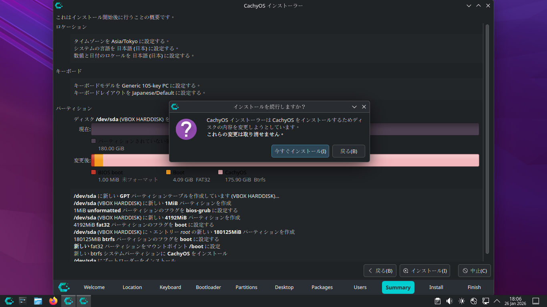
Task: Click the confirm dialog's title bar icon
Action: [175, 107]
